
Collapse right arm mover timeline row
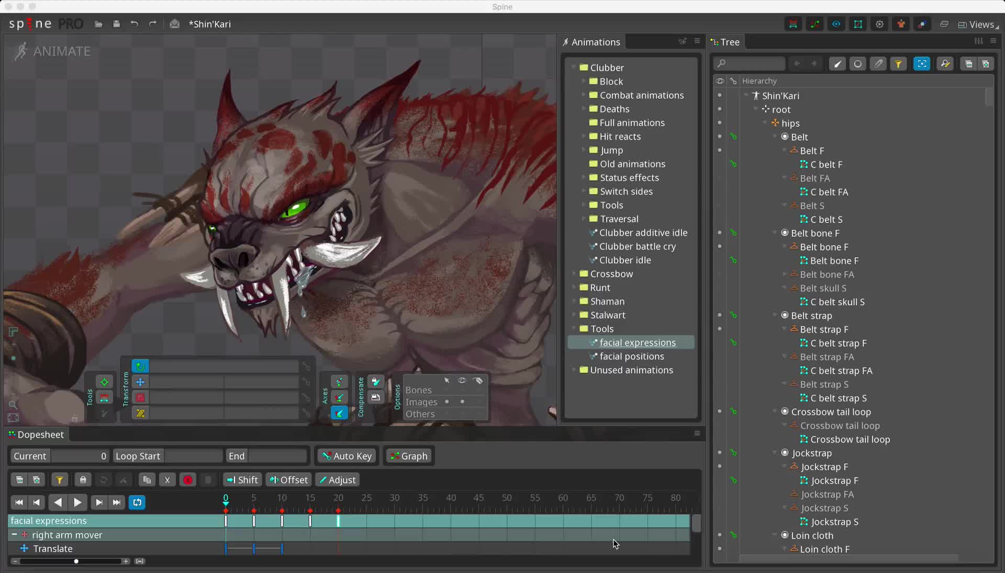coord(14,534)
